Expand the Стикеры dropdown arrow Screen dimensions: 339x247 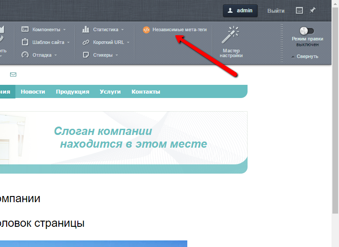[117, 55]
